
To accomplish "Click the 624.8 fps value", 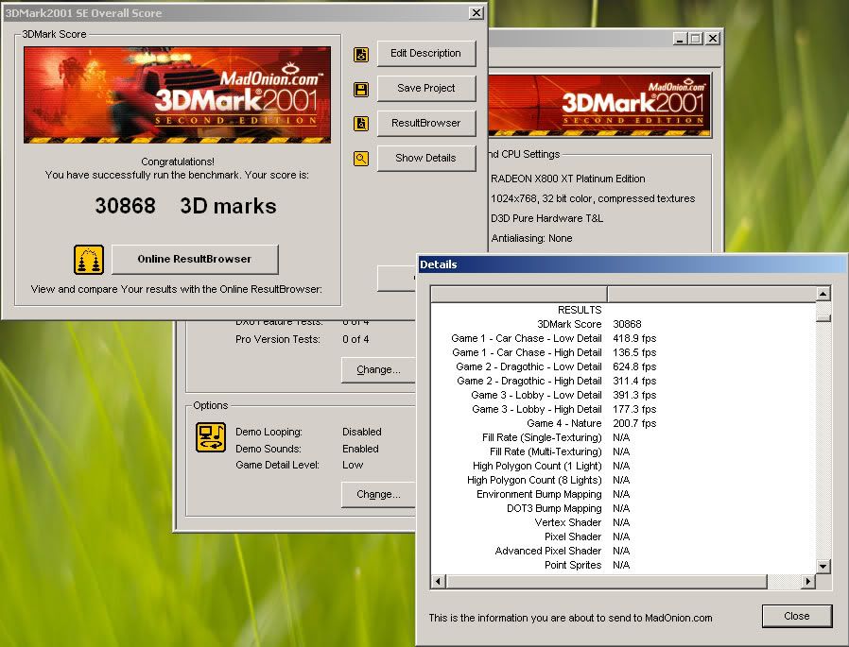I will pyautogui.click(x=634, y=366).
